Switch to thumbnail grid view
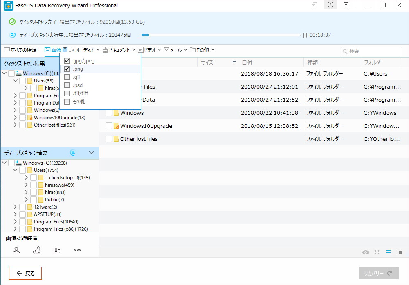Viewport: 409px width, 285px height. (x=377, y=252)
